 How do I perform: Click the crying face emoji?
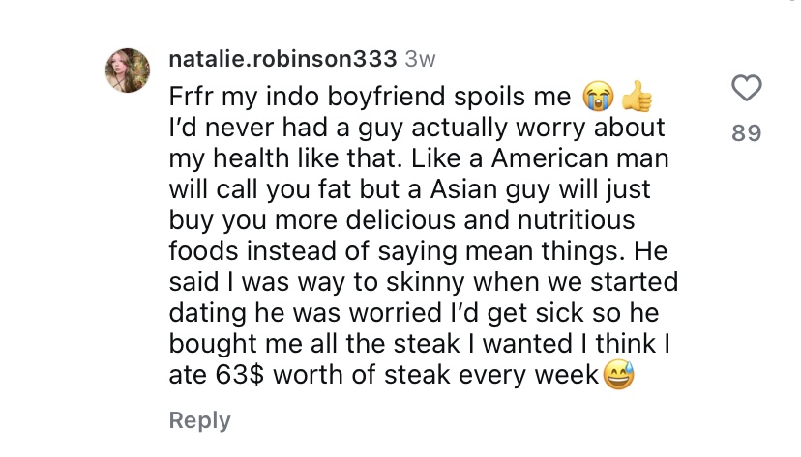click(x=598, y=97)
